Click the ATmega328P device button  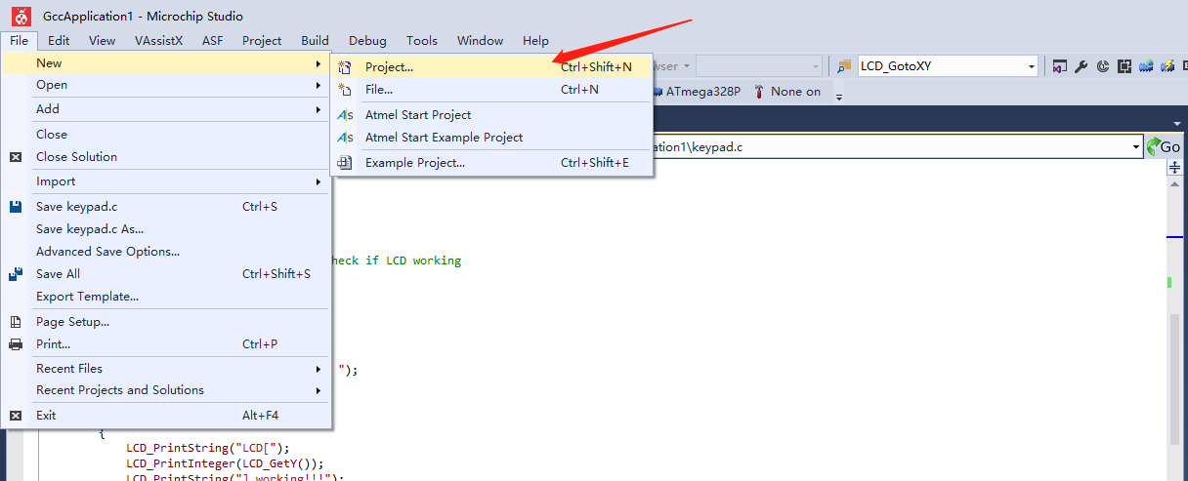click(696, 92)
